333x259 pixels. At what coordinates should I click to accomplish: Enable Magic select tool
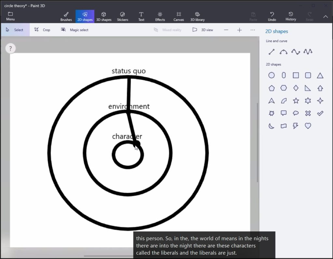tap(74, 30)
